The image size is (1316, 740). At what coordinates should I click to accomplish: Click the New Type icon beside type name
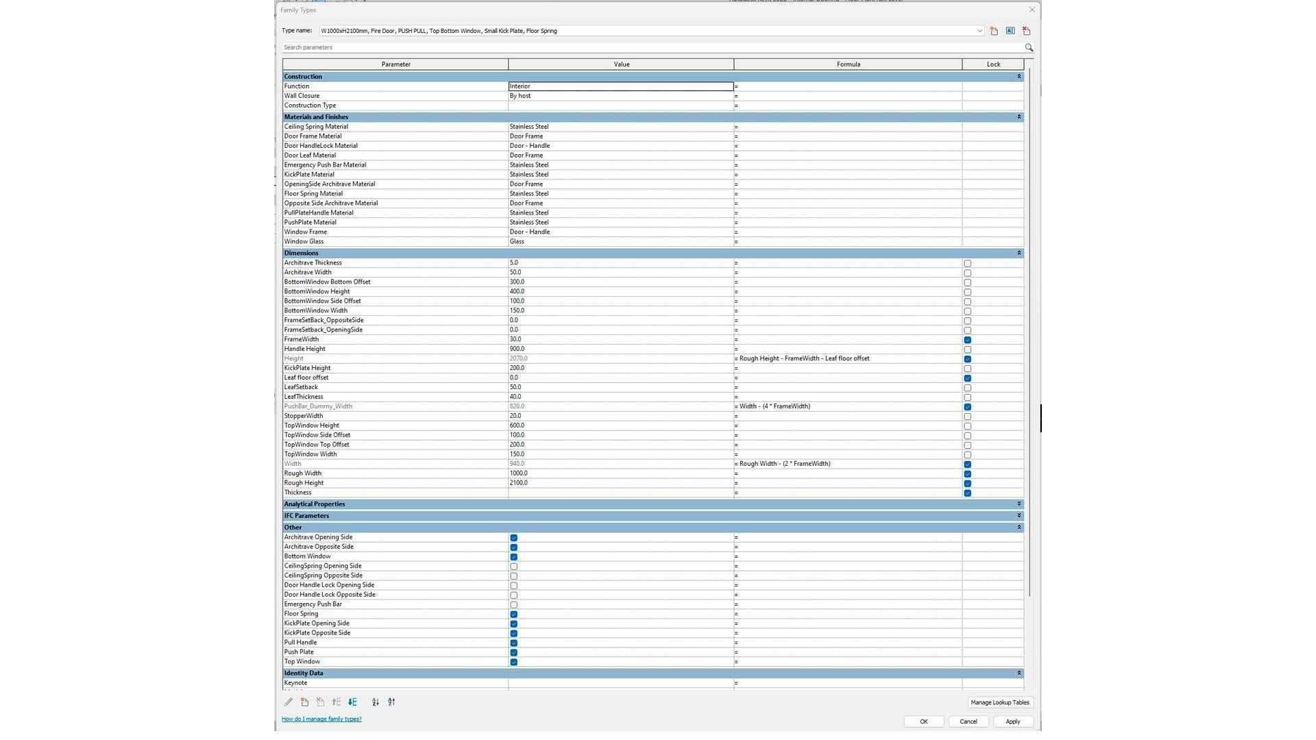[x=994, y=31]
